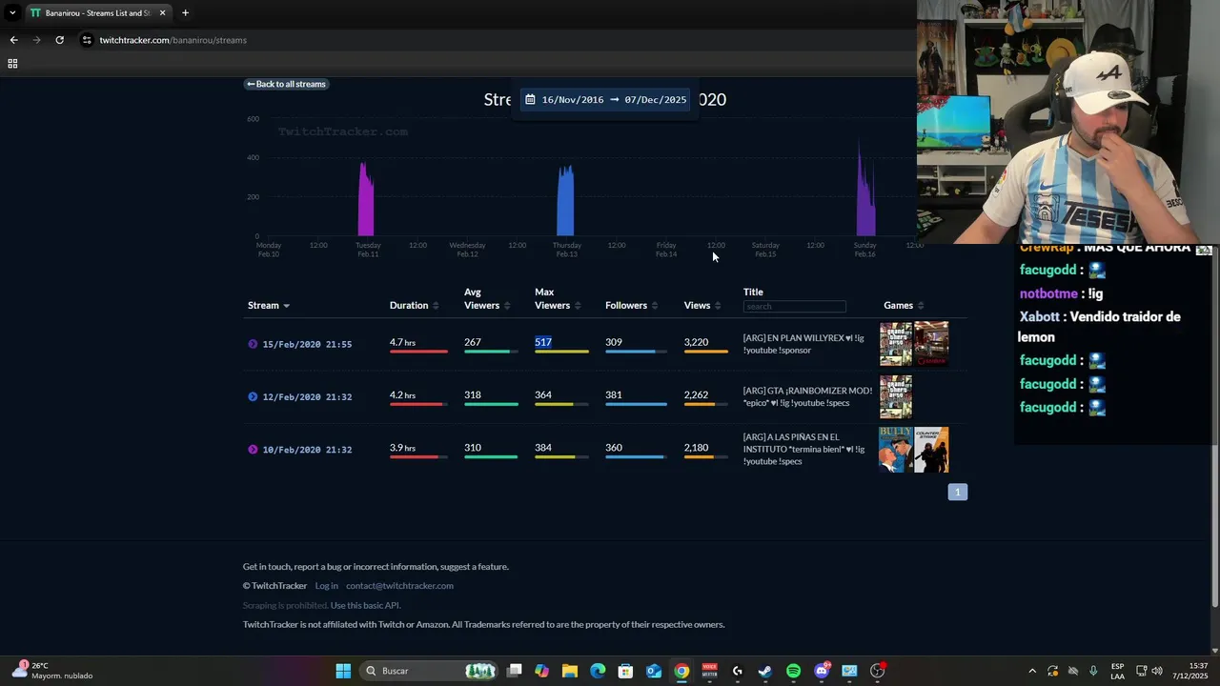Screen dimensions: 1220x686
Task: Open OBS Studio from taskbar
Action: (x=878, y=671)
